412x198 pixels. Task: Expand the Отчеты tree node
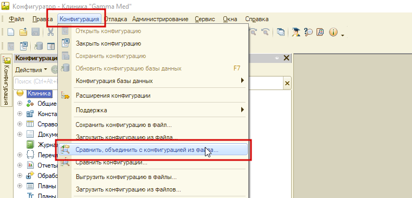coord(20,165)
